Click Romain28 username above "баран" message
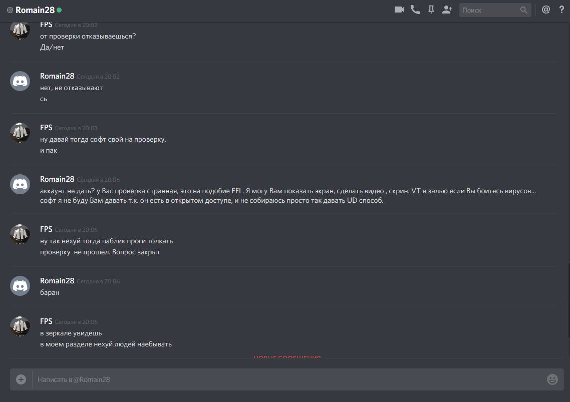Viewport: 570px width, 402px height. click(x=57, y=281)
